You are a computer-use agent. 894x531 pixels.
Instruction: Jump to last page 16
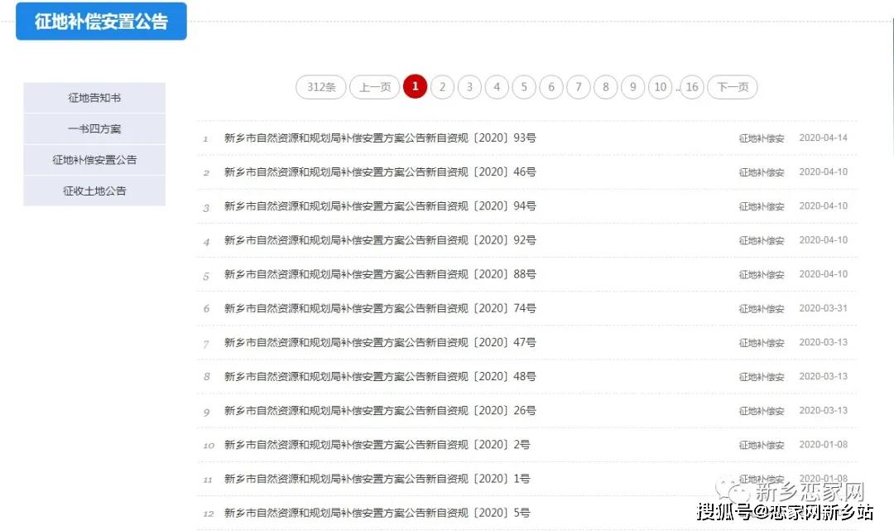click(692, 87)
